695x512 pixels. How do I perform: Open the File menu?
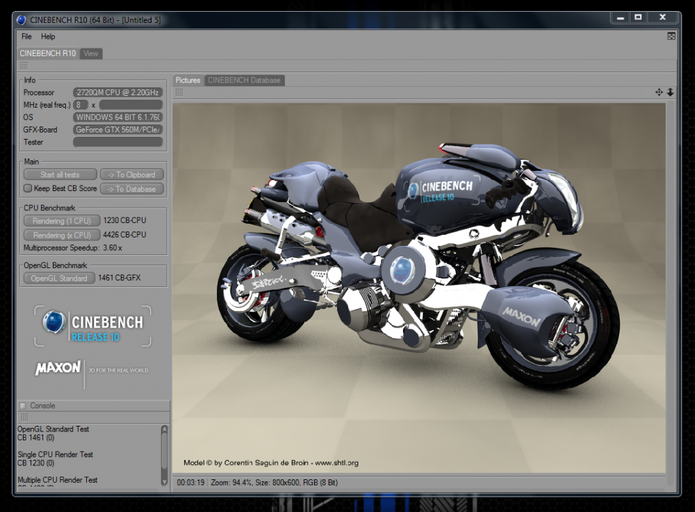click(x=26, y=36)
